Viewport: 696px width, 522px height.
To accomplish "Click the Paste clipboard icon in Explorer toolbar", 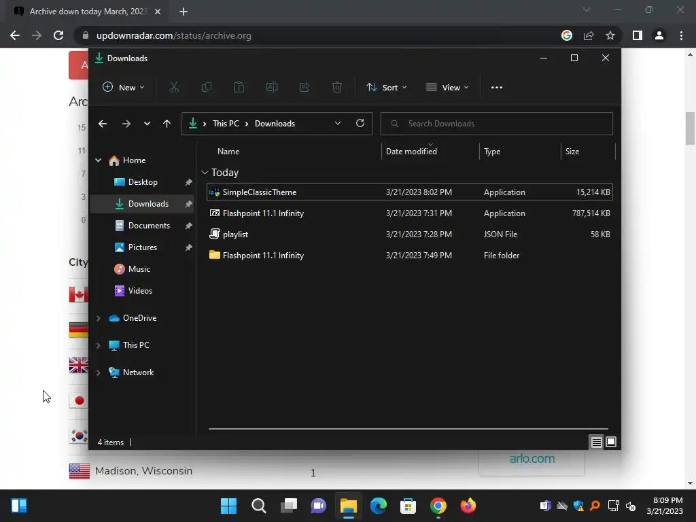I will (x=239, y=88).
